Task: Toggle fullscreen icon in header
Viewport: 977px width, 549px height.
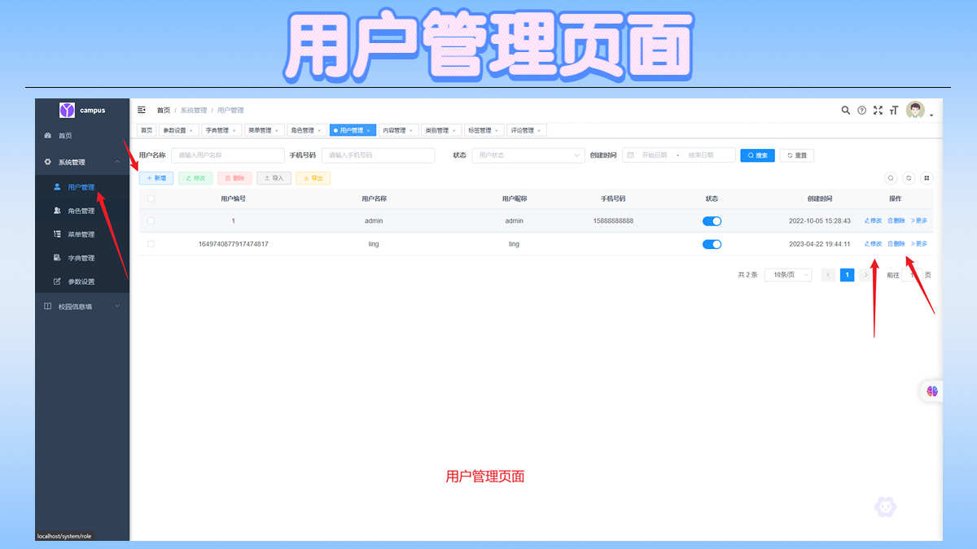Action: (878, 111)
